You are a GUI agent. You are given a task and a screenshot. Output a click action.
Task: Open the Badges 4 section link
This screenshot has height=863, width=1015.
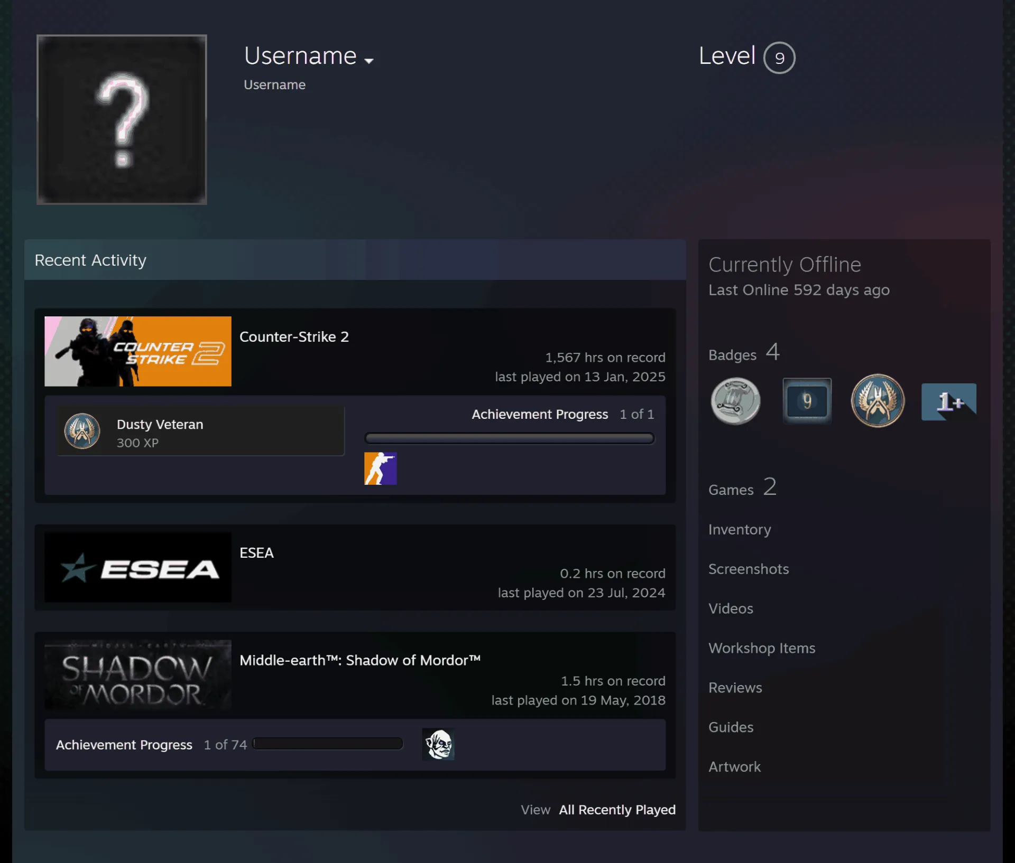click(744, 353)
